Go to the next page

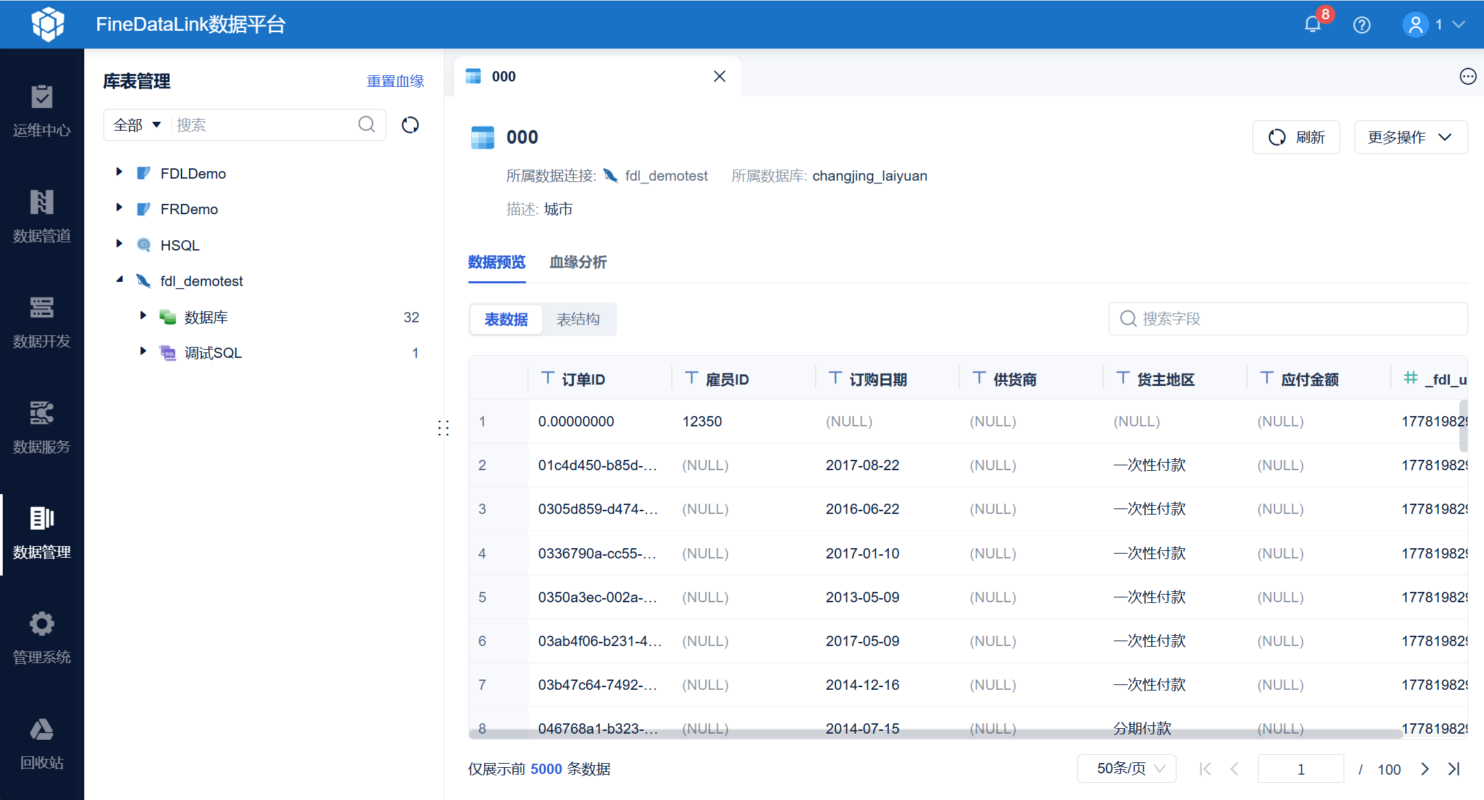pos(1425,769)
